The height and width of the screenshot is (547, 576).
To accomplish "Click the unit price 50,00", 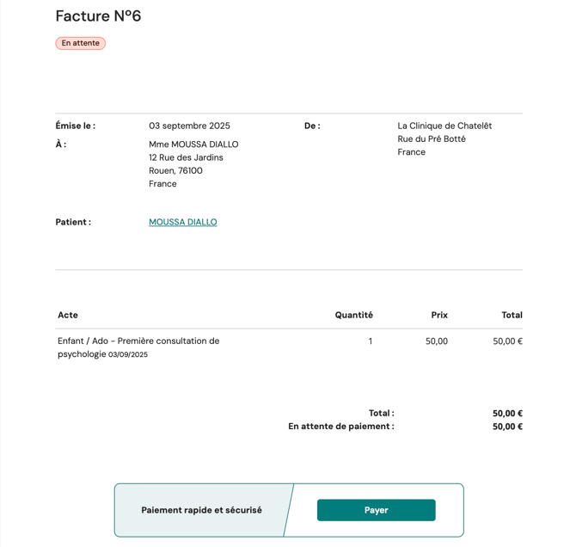I will point(436,341).
